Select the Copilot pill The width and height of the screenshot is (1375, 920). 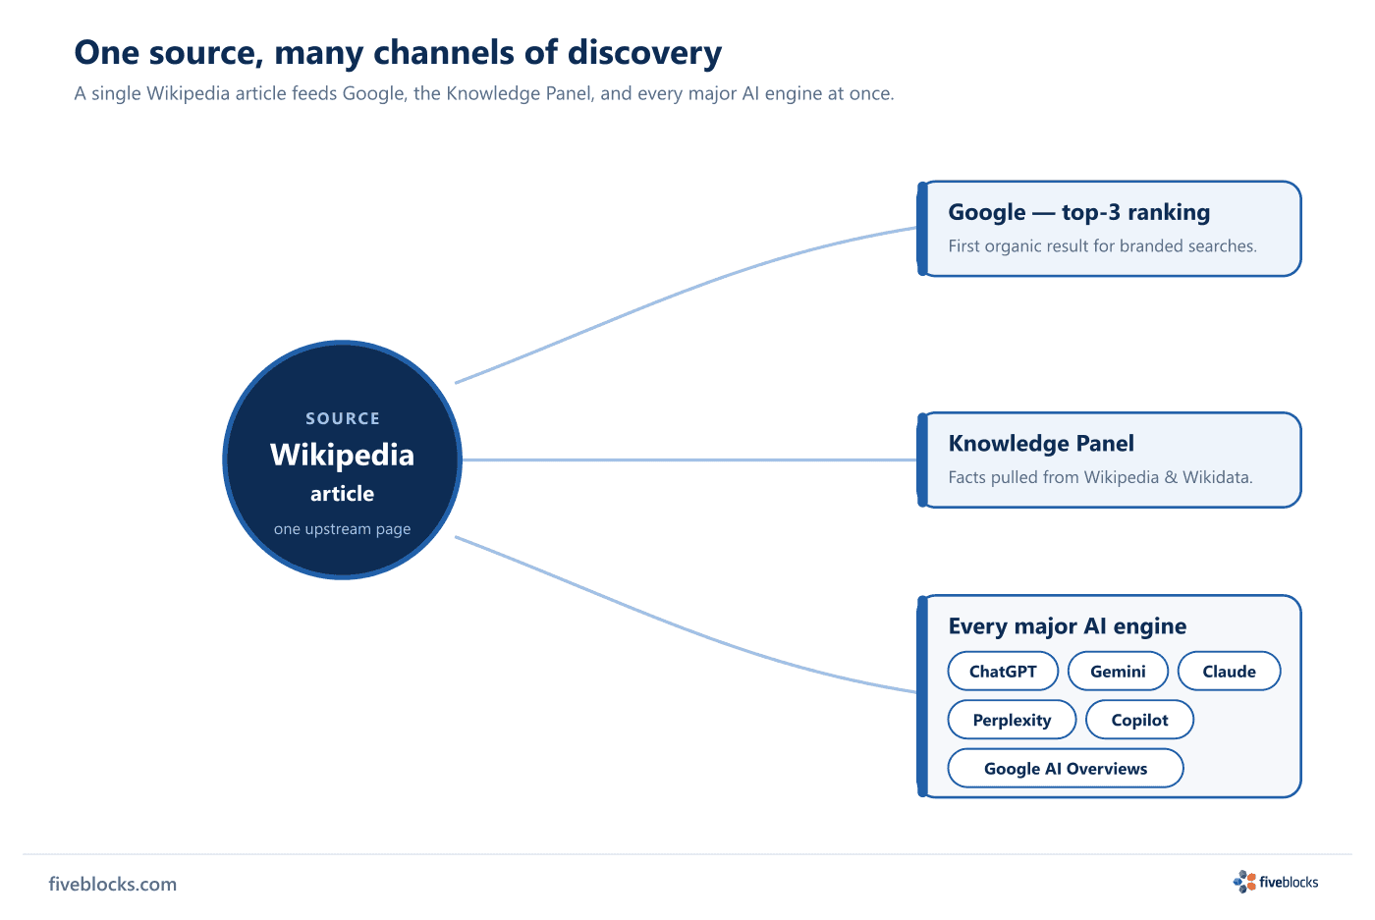(x=1139, y=720)
